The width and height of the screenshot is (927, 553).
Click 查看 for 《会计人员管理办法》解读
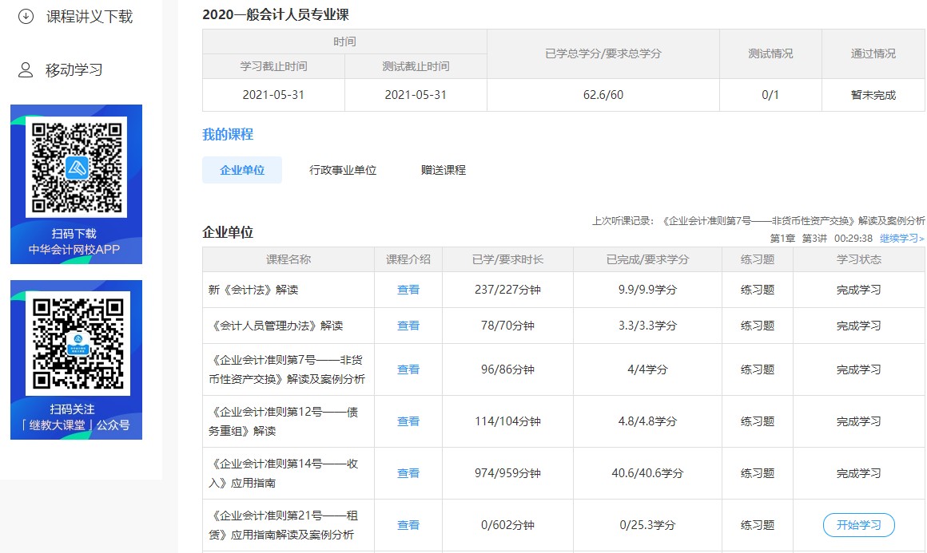408,326
